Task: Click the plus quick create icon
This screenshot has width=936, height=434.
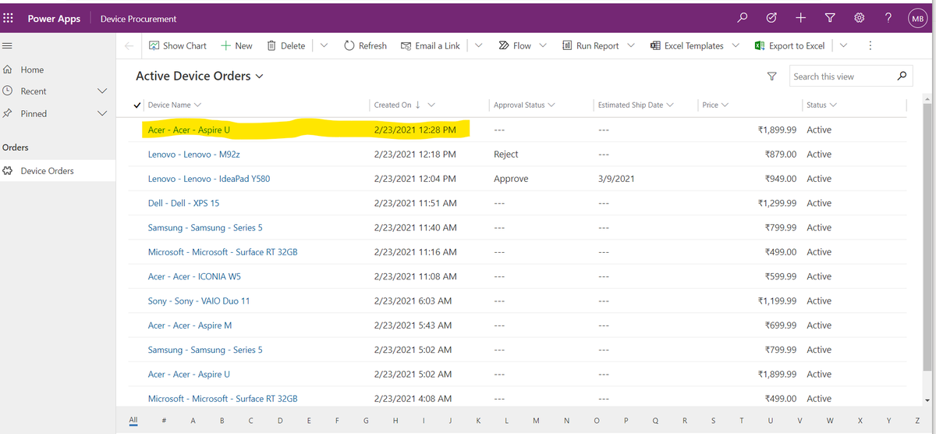Action: click(x=801, y=18)
